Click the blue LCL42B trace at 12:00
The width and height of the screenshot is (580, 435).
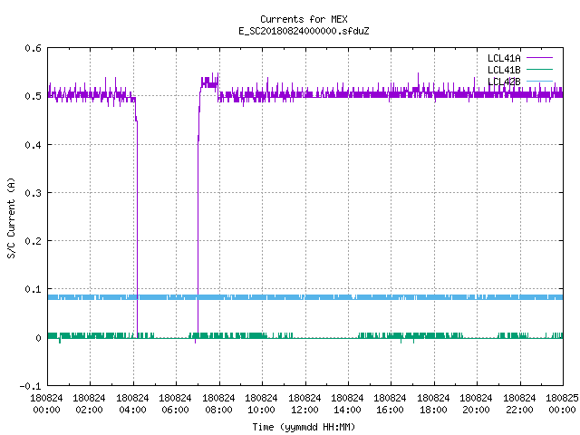[305, 297]
